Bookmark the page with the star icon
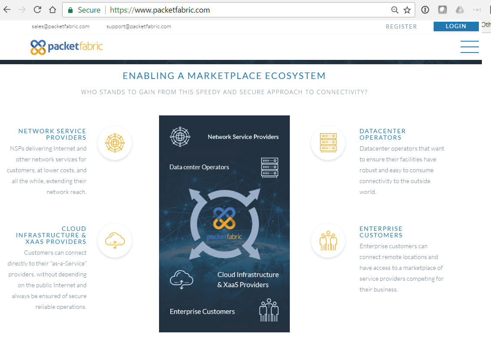 pyautogui.click(x=406, y=9)
